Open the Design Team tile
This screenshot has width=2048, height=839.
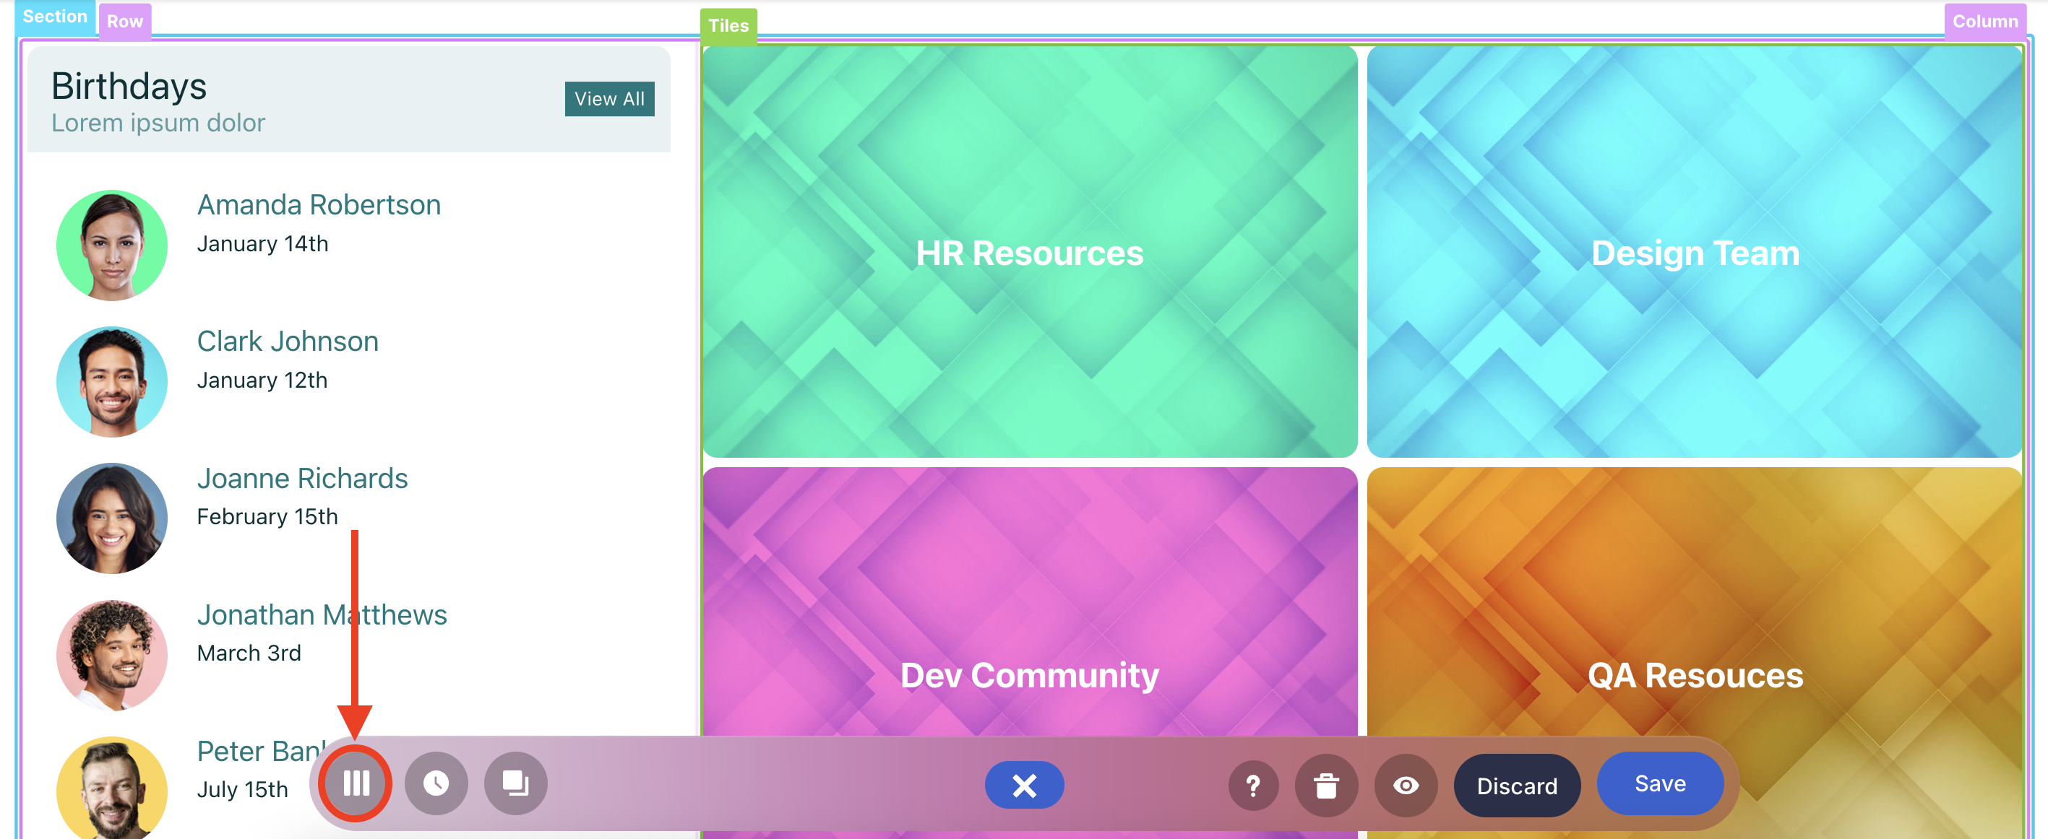click(x=1694, y=253)
